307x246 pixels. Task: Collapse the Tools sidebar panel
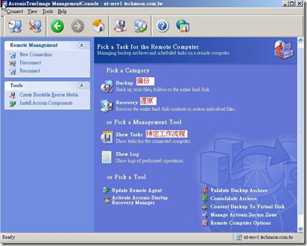pyautogui.click(x=82, y=86)
